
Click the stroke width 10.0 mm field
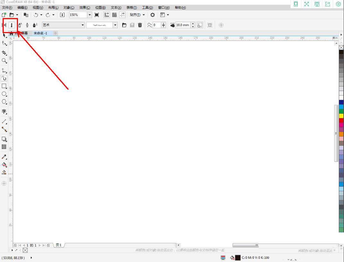coord(183,25)
